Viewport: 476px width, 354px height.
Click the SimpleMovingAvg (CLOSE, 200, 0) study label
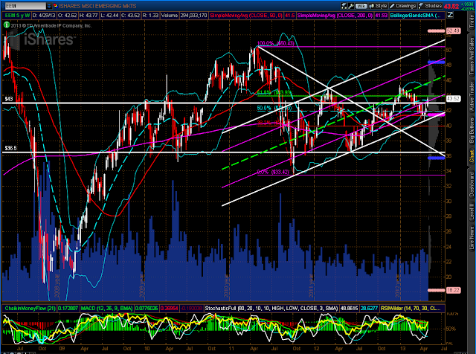335,15
